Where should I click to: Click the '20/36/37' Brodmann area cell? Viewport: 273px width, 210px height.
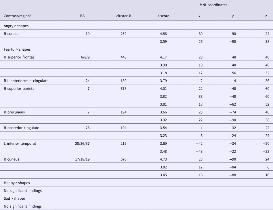82,144
